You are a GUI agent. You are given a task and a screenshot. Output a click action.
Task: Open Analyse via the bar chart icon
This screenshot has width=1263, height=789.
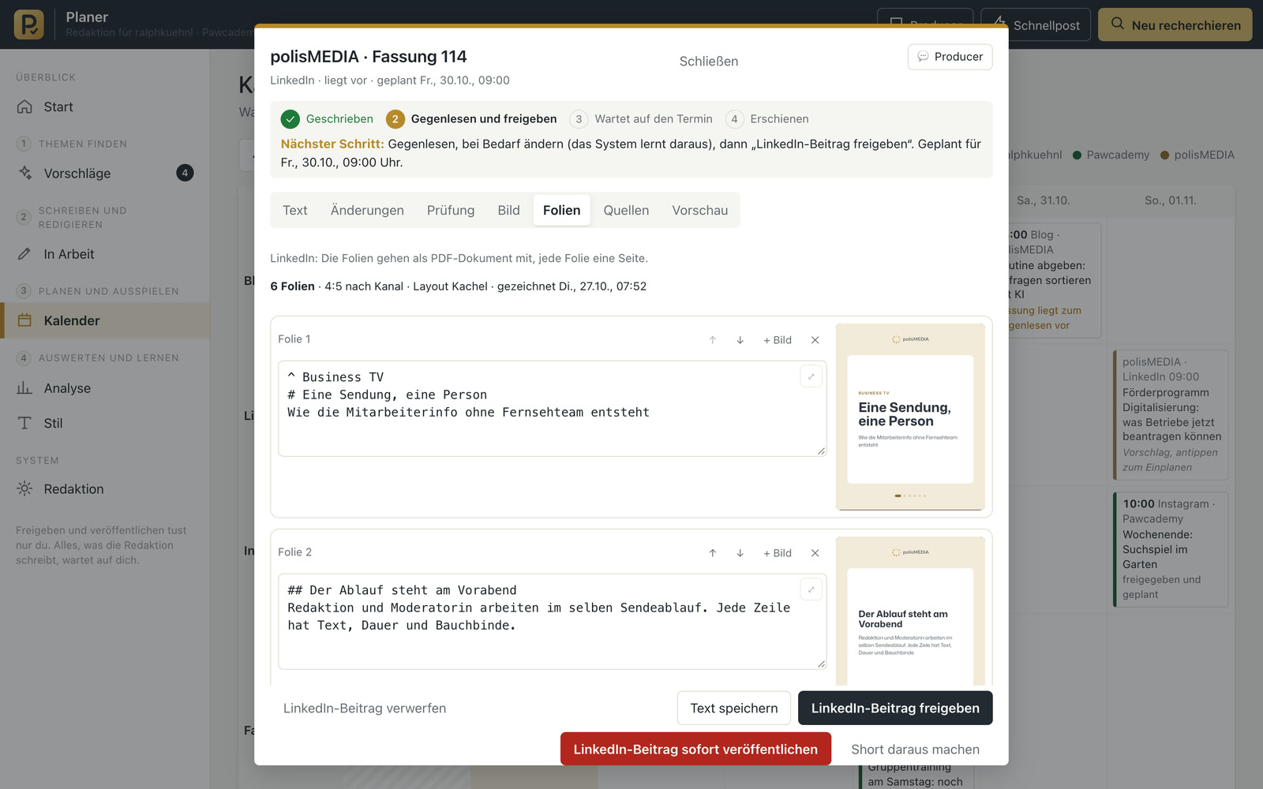[24, 388]
